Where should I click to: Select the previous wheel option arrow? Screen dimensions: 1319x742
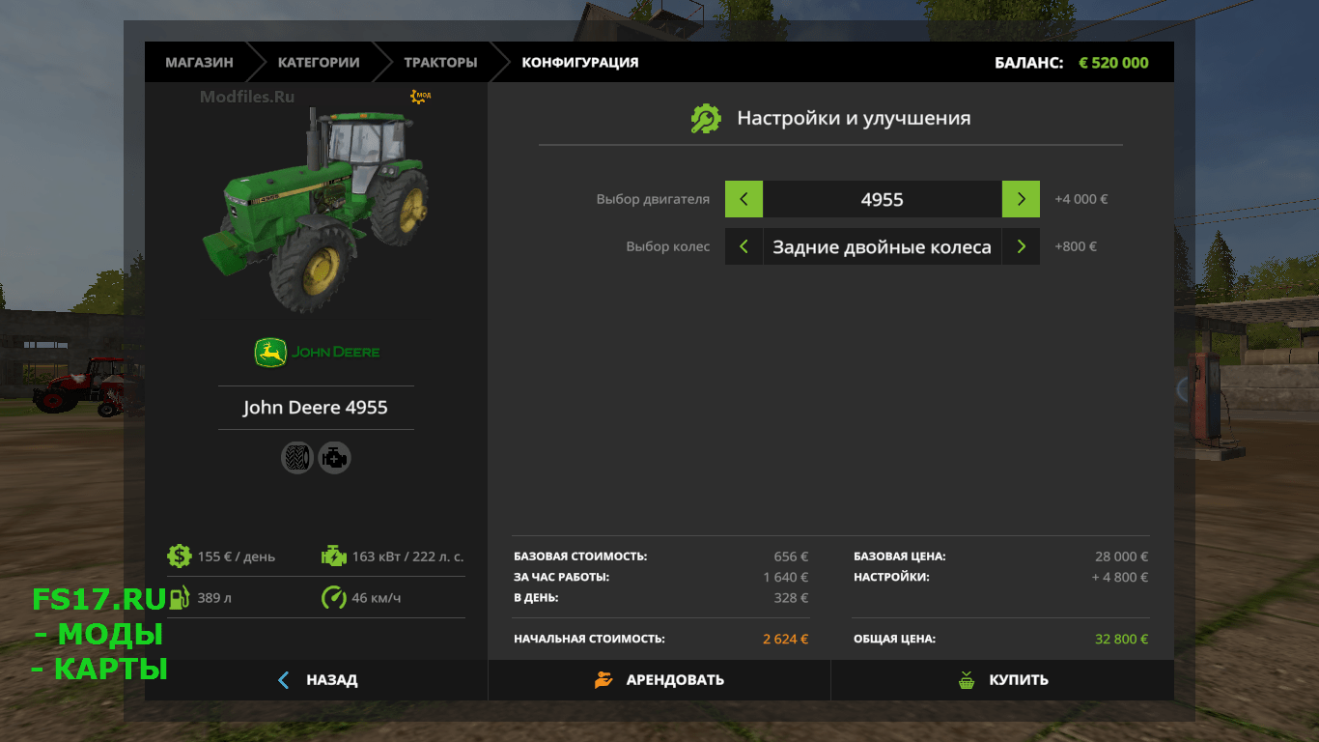[744, 246]
